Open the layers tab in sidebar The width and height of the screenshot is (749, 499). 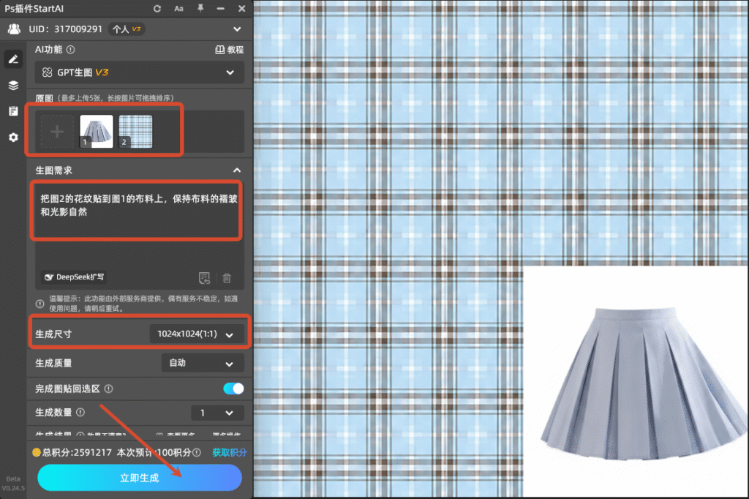point(13,86)
